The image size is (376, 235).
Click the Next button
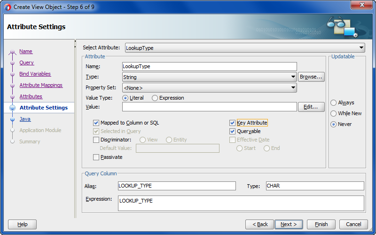(x=289, y=225)
